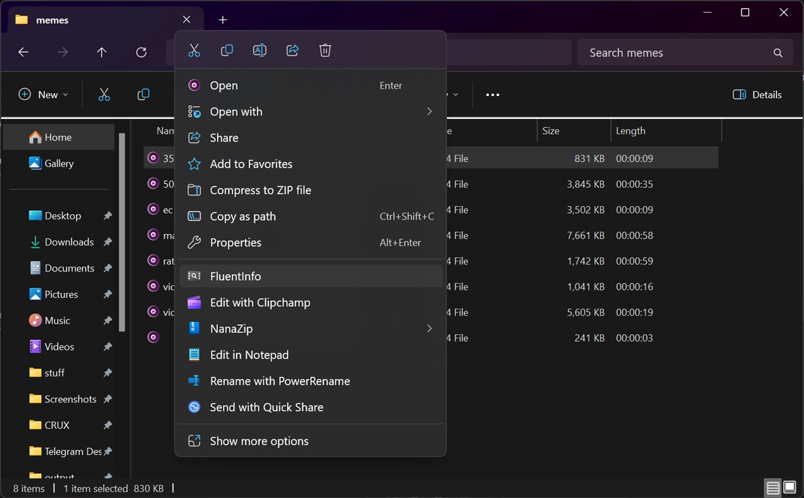Open Downloads in the navigation pane

69,242
